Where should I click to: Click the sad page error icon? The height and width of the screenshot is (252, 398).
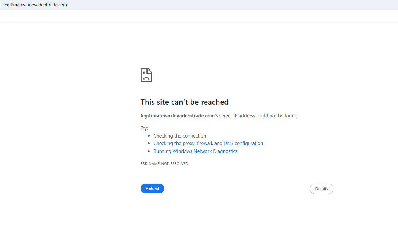[x=146, y=75]
